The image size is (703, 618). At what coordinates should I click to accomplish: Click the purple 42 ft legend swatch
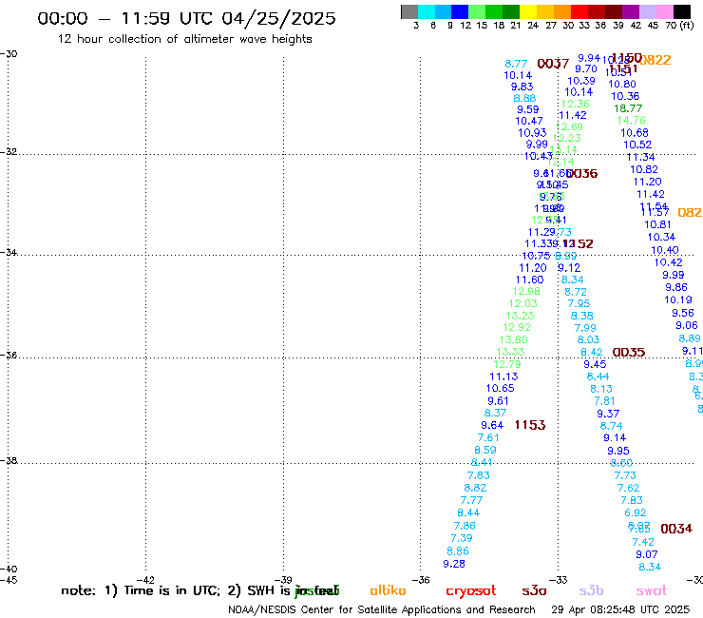[x=630, y=11]
